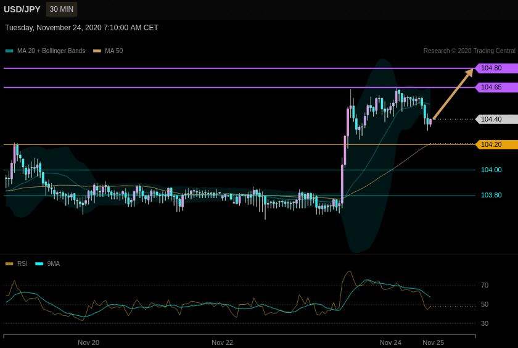Click the MA 20 + Bollinger Bands legend swatch
This screenshot has height=348, width=518.
10,51
